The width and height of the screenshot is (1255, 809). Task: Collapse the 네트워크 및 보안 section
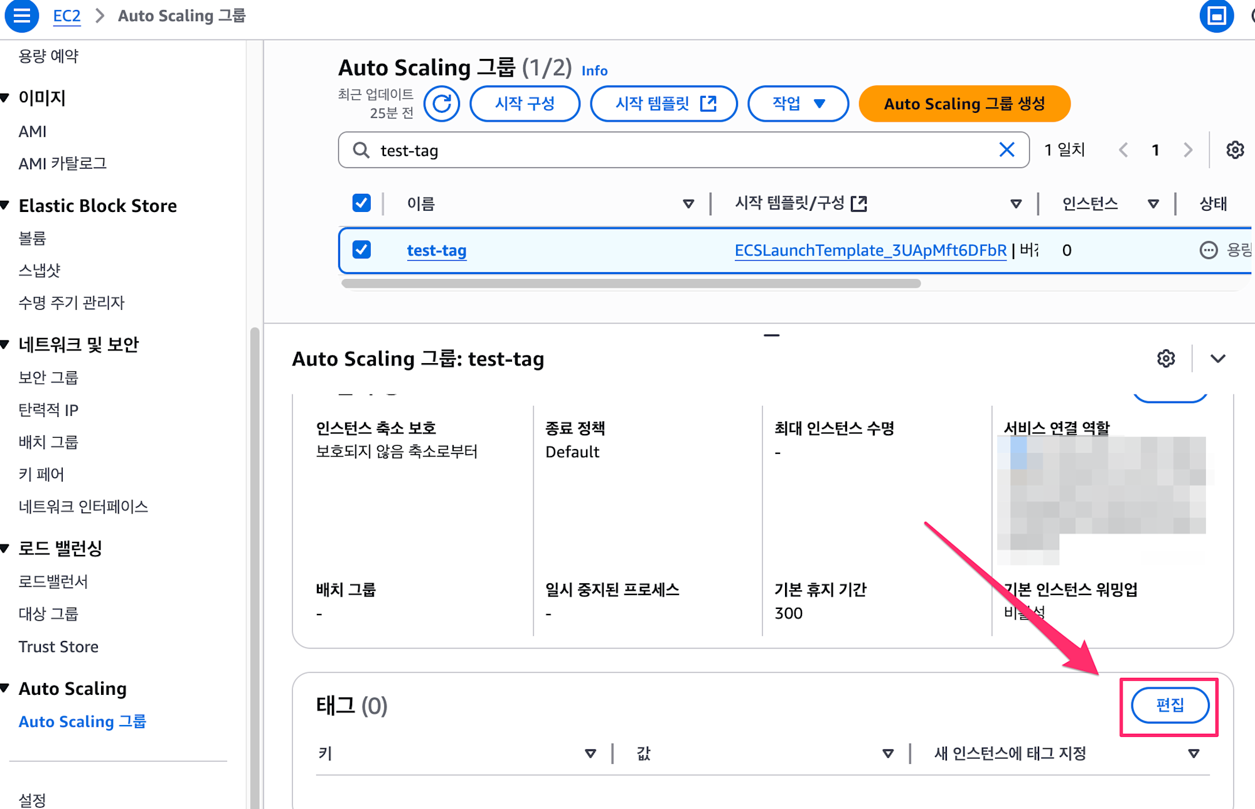click(6, 344)
